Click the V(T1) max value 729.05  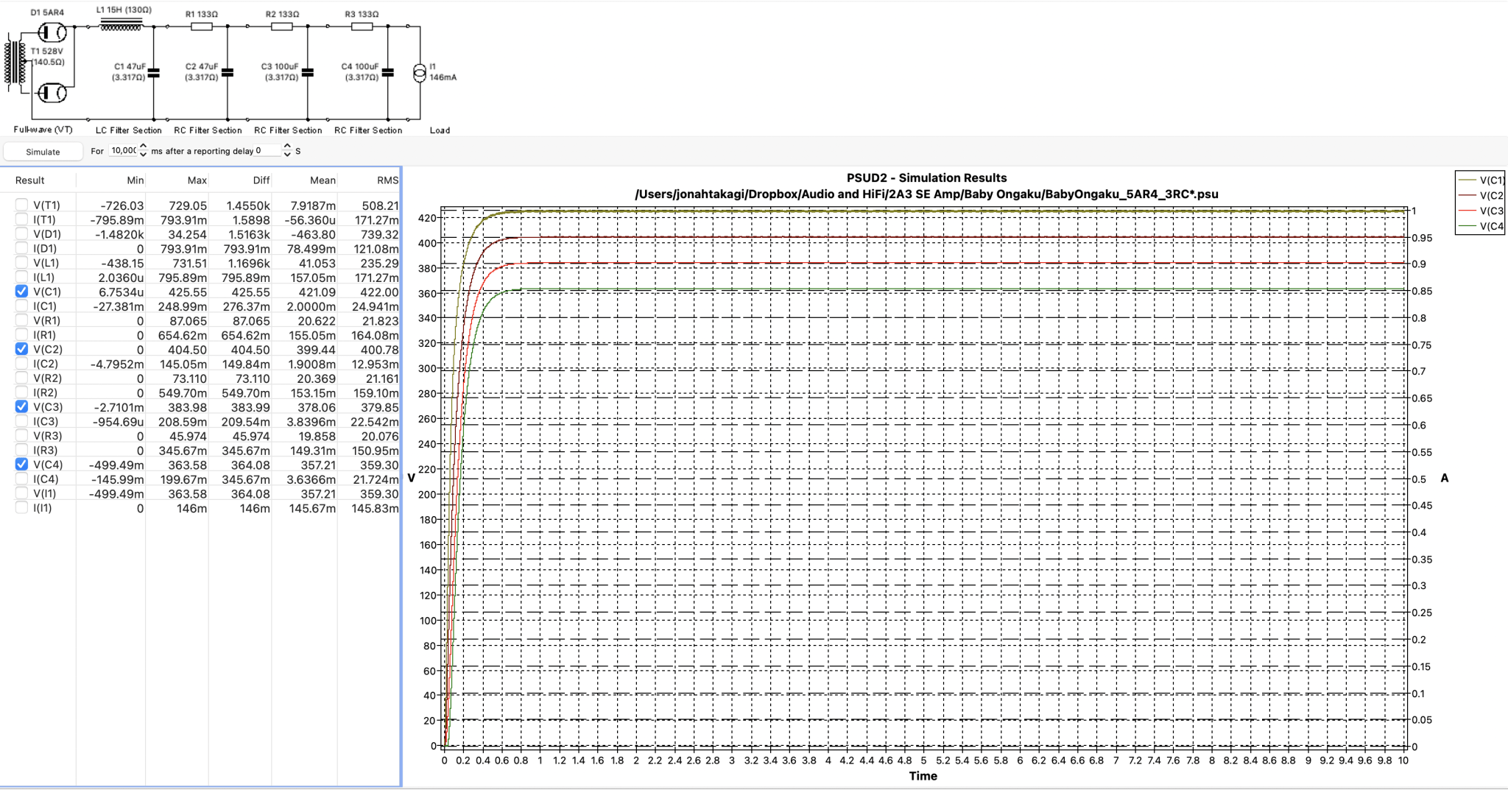(188, 206)
